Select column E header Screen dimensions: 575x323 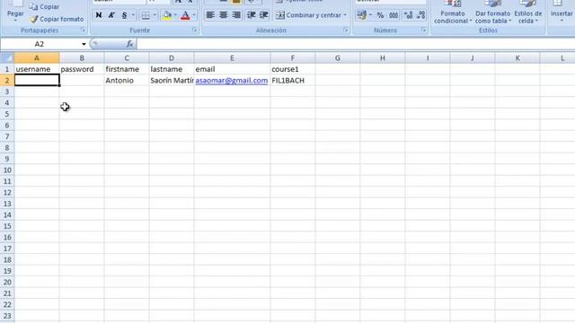232,57
